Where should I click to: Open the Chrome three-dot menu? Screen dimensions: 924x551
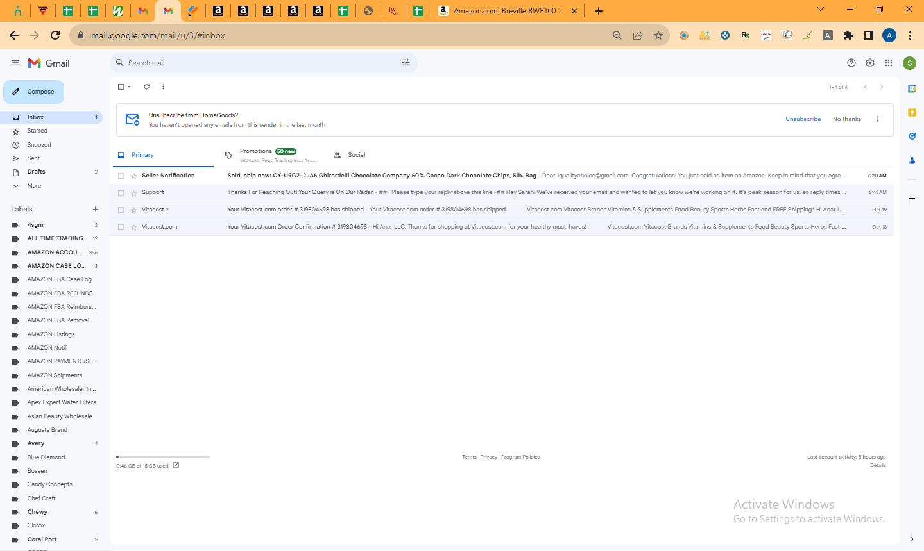click(x=910, y=35)
